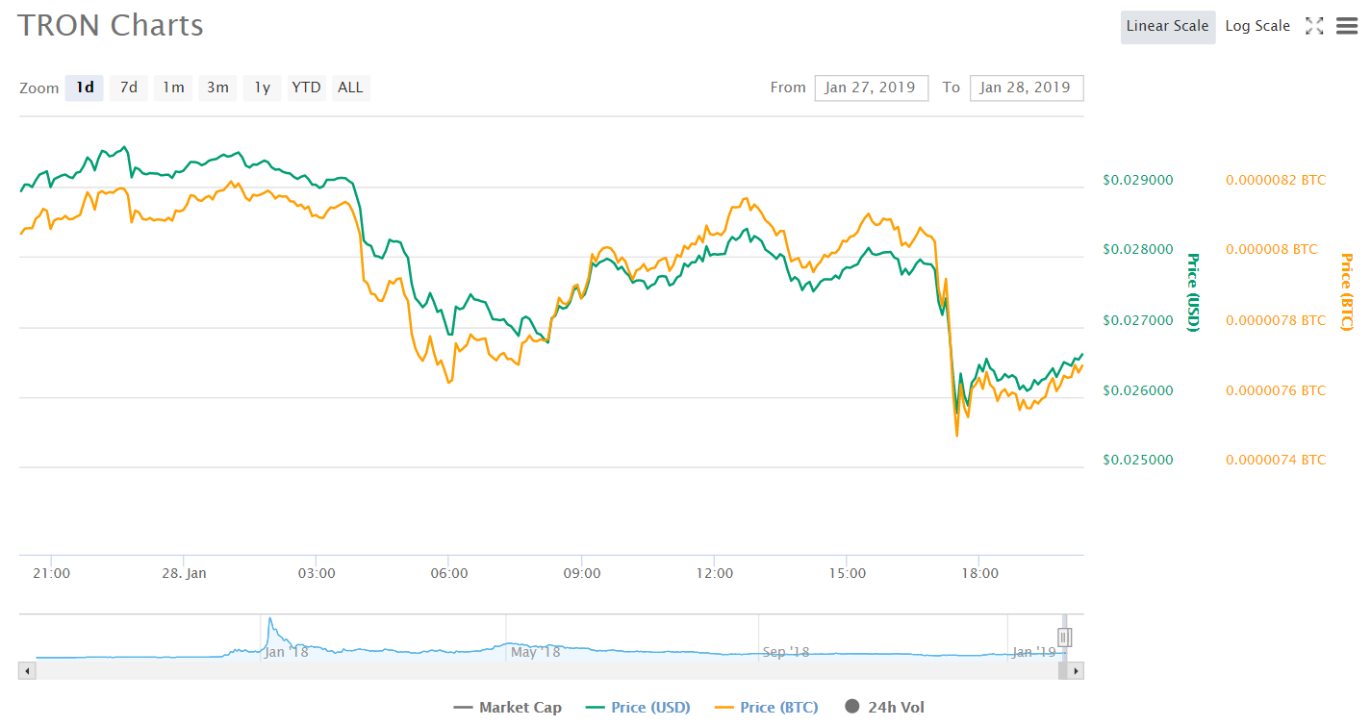Switch to Log Scale
1371x726 pixels.
(x=1257, y=27)
